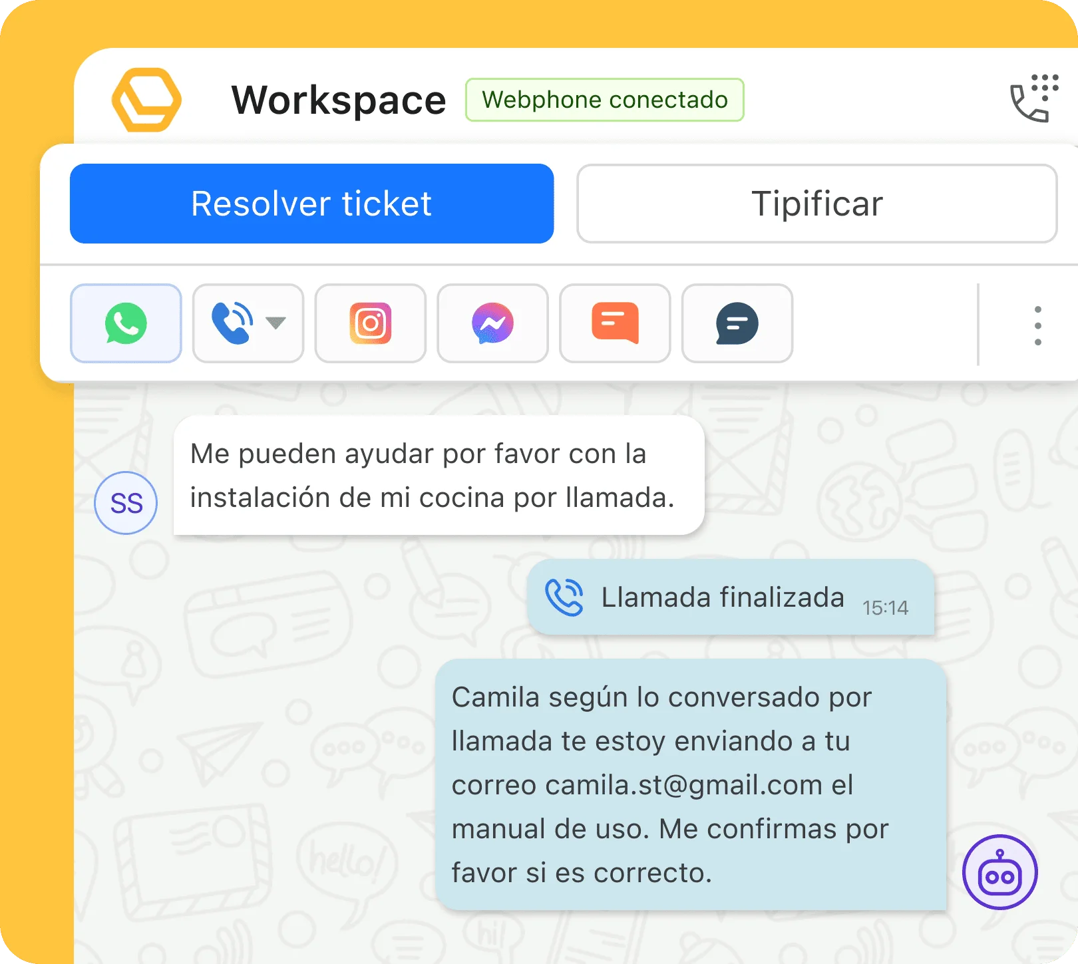Click the Webphone conectado status badge

click(604, 100)
